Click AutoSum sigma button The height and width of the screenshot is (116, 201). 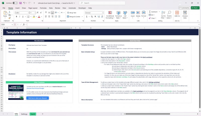point(153,12)
